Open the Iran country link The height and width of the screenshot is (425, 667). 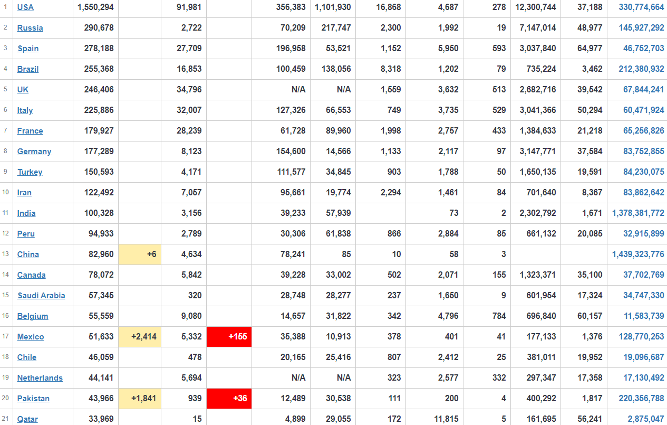coord(24,193)
